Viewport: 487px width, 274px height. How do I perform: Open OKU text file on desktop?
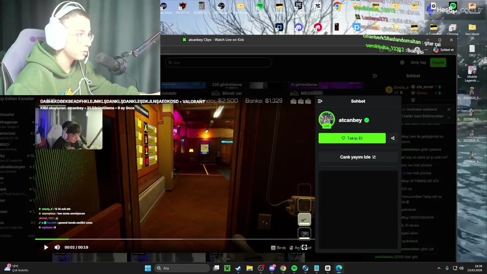click(472, 51)
